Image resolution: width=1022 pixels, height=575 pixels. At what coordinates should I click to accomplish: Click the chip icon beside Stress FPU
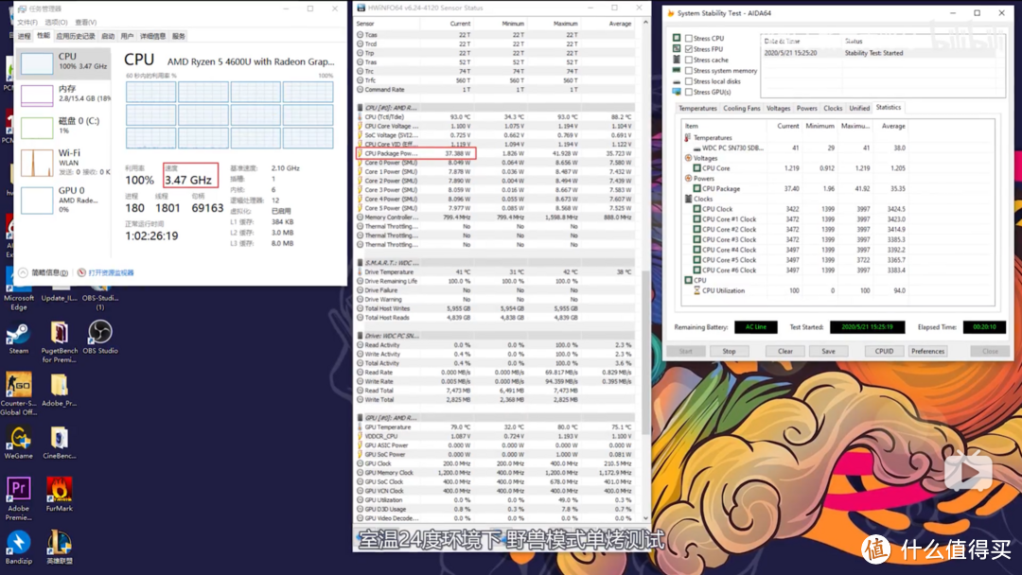point(677,49)
